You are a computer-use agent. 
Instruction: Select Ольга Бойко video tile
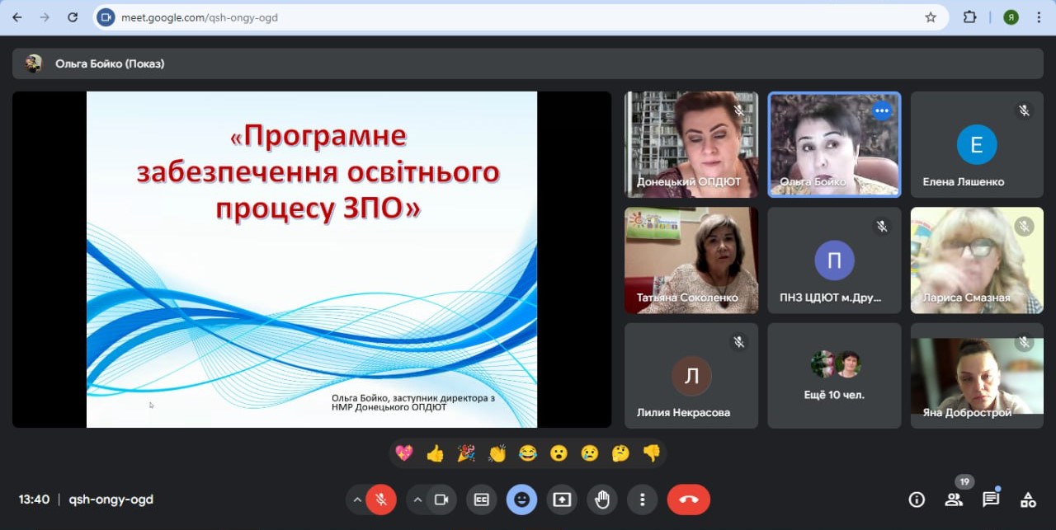click(834, 144)
